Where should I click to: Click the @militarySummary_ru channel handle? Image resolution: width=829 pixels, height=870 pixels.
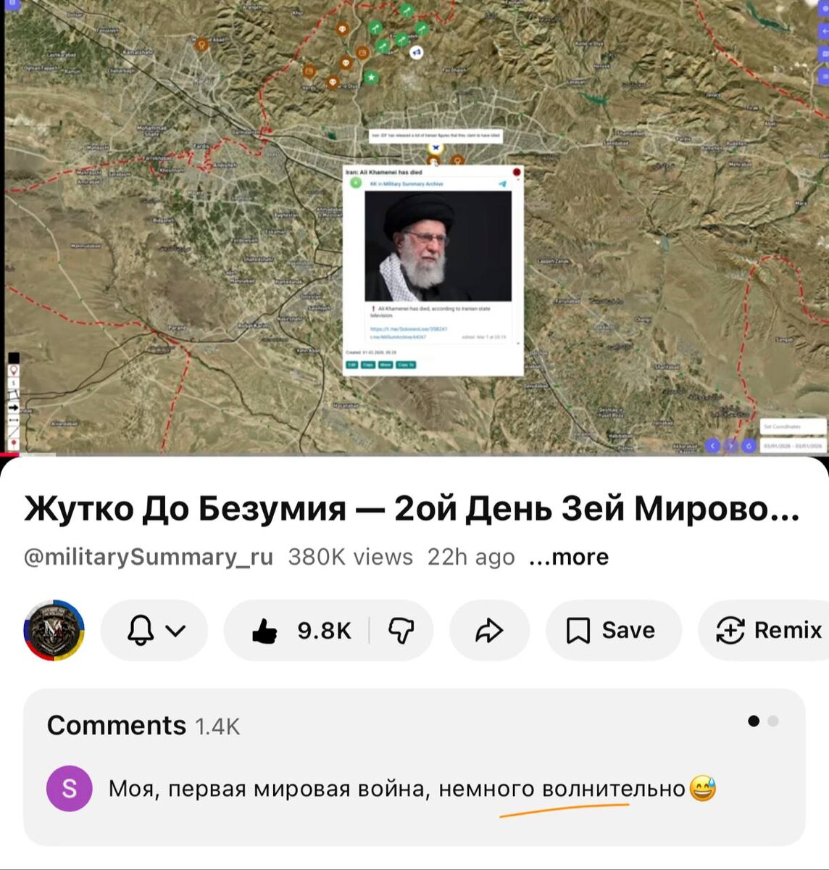(149, 557)
